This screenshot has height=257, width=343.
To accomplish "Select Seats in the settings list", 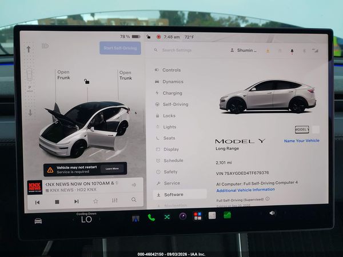I will 166,138.
